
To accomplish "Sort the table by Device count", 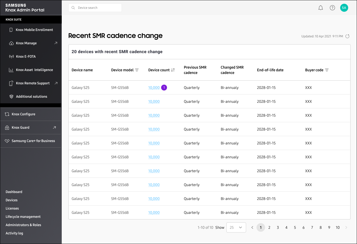I will coord(173,70).
